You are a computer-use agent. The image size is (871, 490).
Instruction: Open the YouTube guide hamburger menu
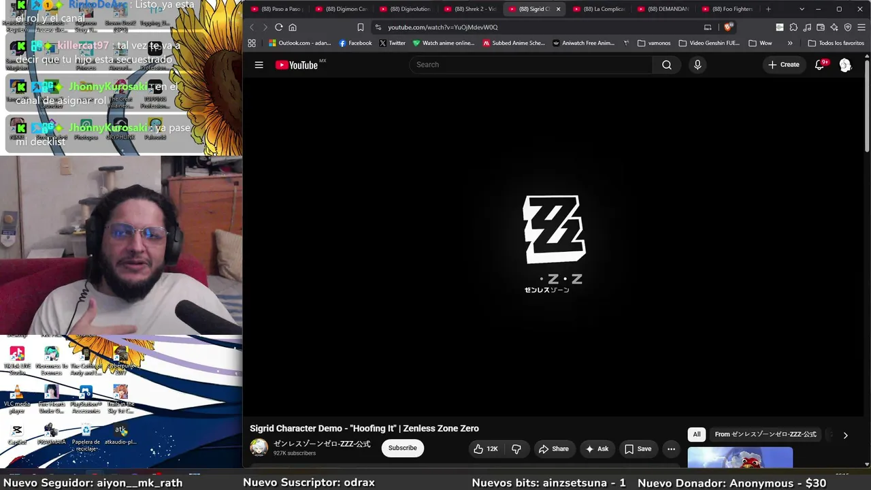click(259, 65)
